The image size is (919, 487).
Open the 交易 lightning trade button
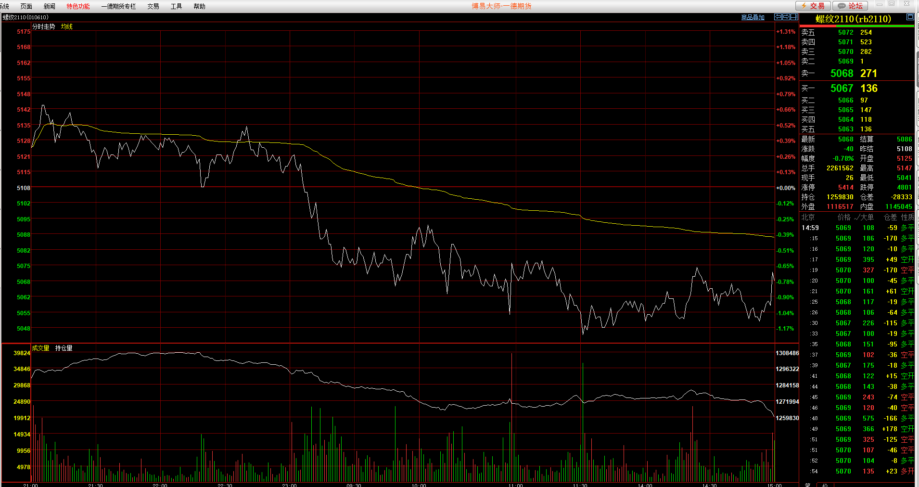point(813,6)
